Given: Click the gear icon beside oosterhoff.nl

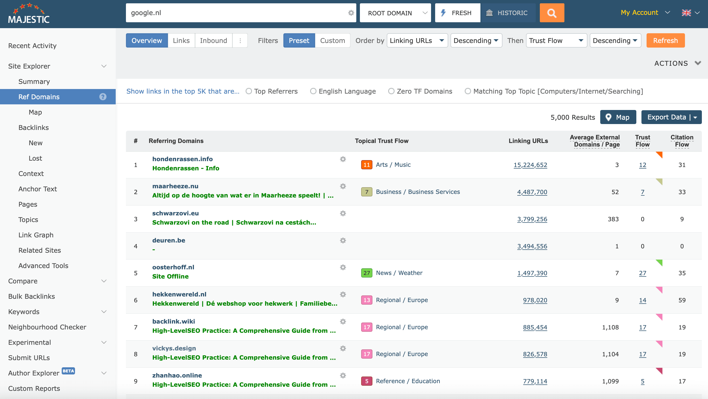Looking at the screenshot, I should [x=343, y=268].
